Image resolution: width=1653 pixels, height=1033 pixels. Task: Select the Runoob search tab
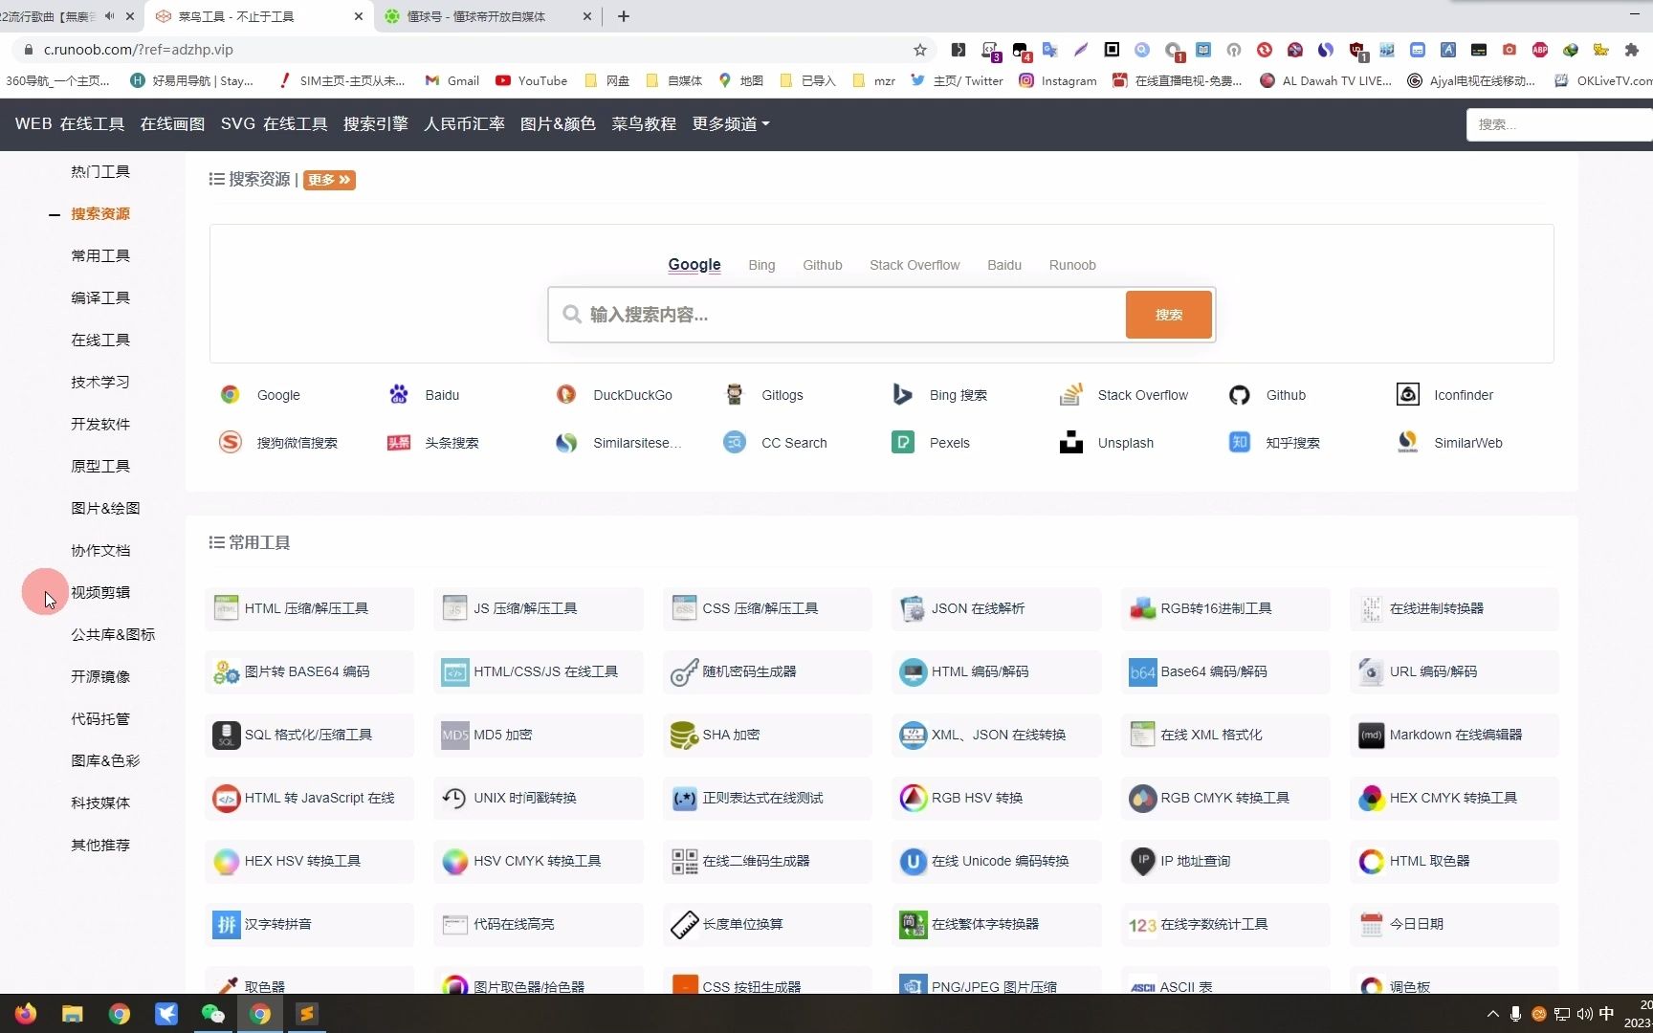(x=1072, y=265)
